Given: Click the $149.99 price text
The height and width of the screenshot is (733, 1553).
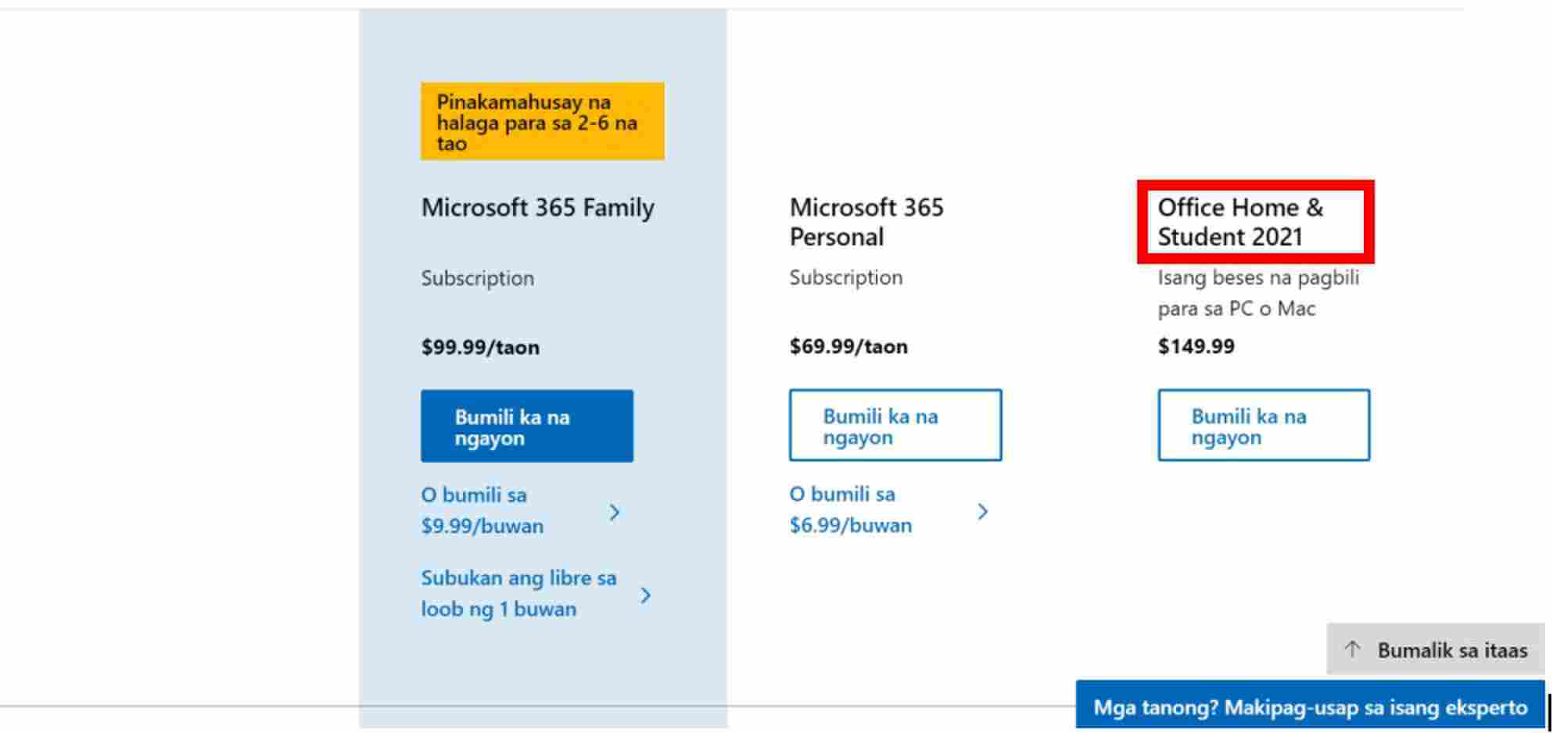Looking at the screenshot, I should tap(1196, 346).
